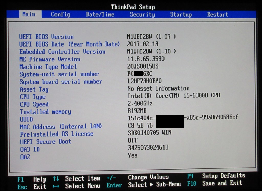The width and height of the screenshot is (262, 191).
Task: Click the 'CPU Type' label
Action: 32,97
